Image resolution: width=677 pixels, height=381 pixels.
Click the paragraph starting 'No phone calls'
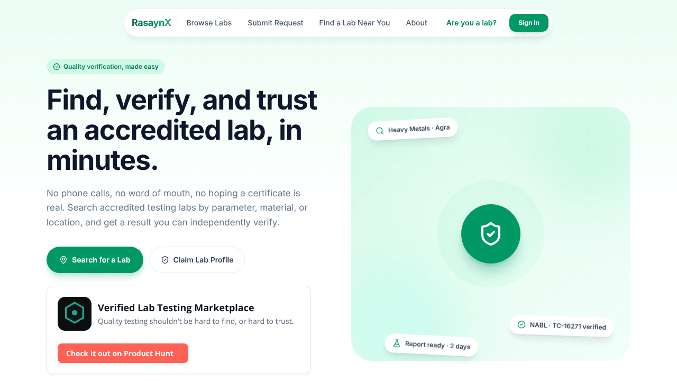click(177, 208)
